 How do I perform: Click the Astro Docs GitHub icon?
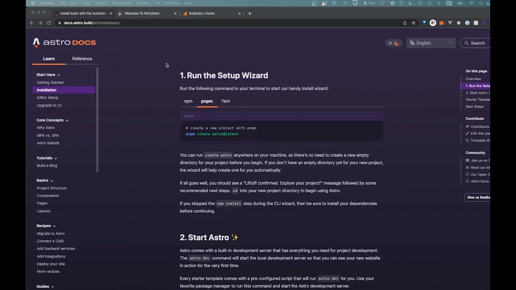468,181
